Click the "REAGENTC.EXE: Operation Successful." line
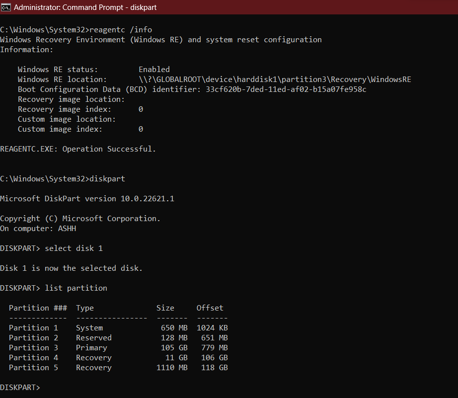458x398 pixels. pos(78,149)
